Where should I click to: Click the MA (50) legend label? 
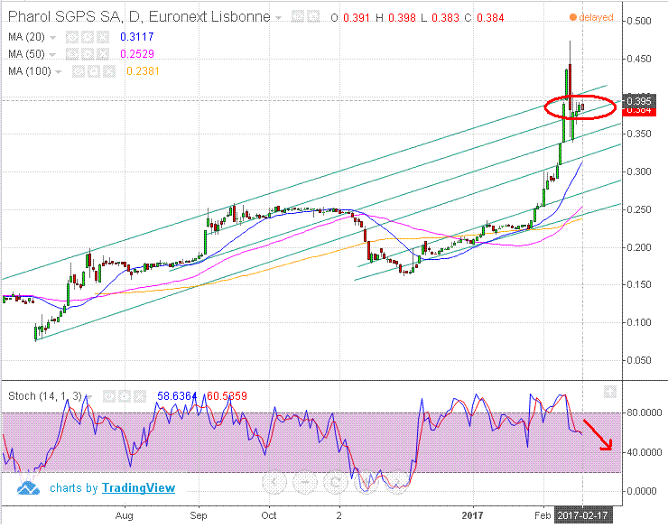[x=26, y=54]
